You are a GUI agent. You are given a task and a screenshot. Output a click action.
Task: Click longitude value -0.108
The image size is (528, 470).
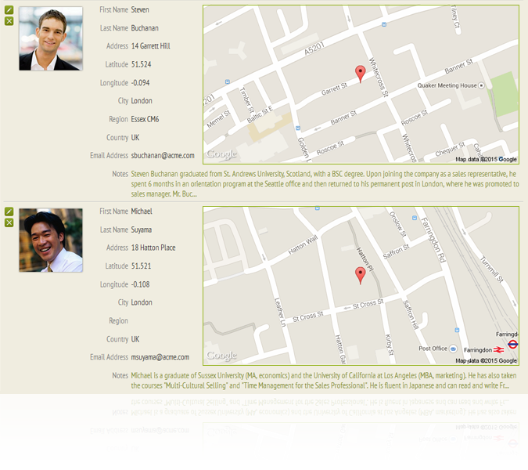pos(140,284)
